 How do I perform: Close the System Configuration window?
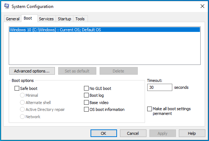202,6
